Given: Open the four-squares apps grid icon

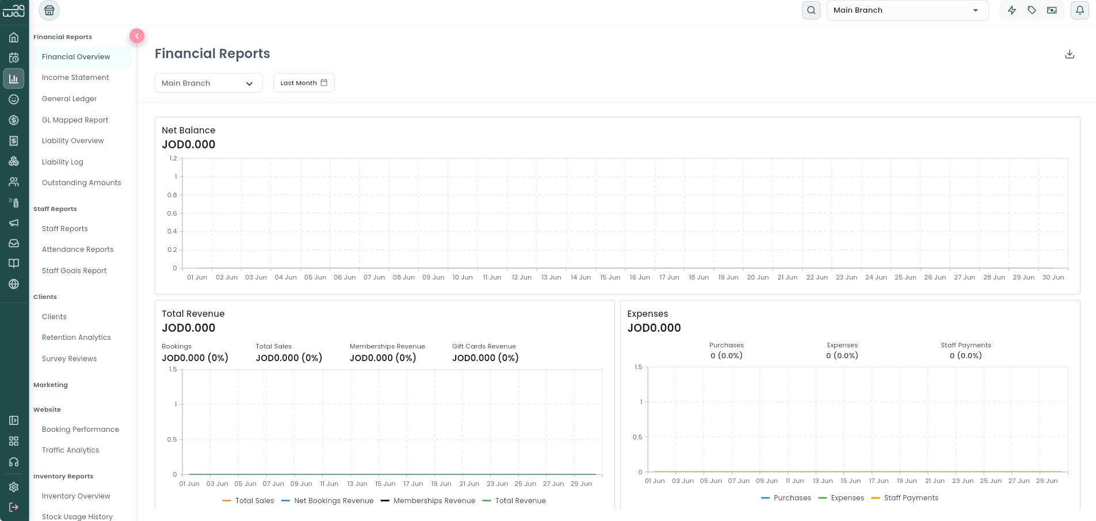Looking at the screenshot, I should [x=14, y=441].
